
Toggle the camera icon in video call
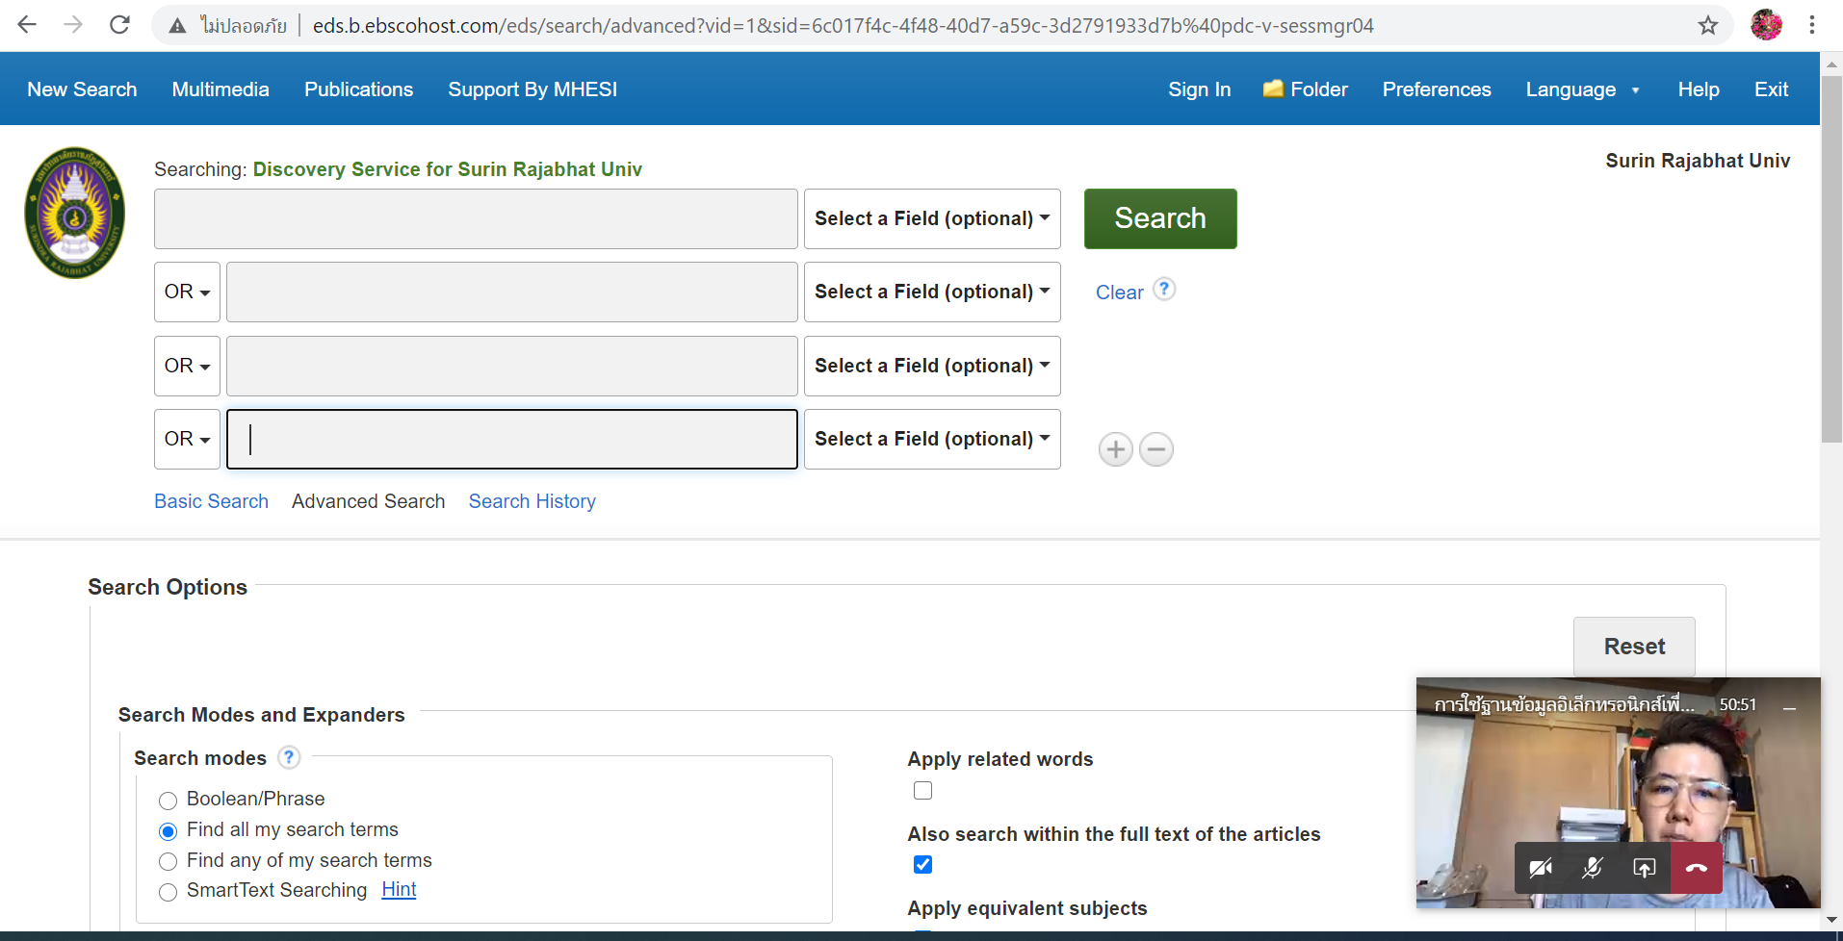click(x=1540, y=868)
